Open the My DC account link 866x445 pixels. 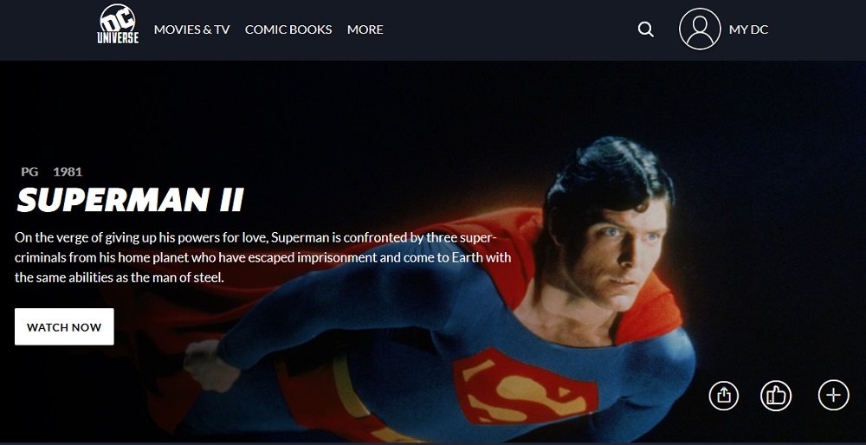coord(748,29)
